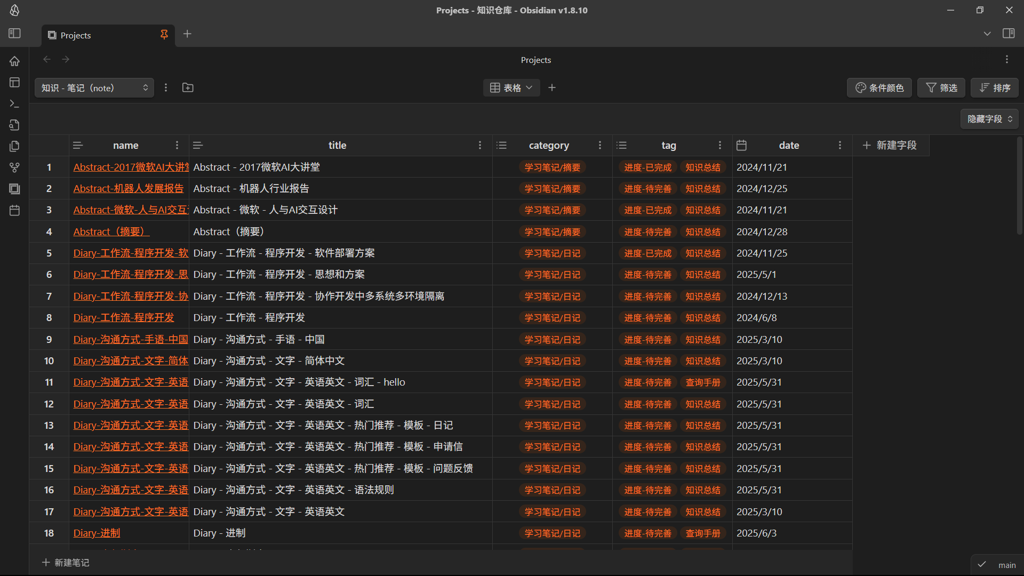Click the calendar icon in left ribbon
Screen dimensions: 1024x576
tap(14, 210)
